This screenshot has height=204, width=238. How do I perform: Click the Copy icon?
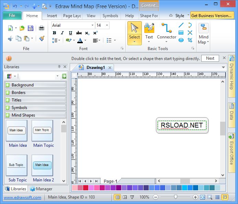click(19, 38)
